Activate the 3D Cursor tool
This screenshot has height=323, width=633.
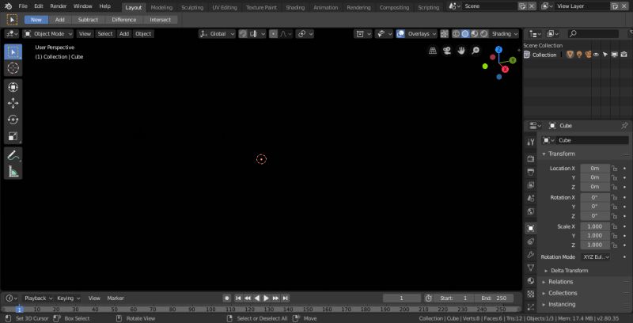13,68
